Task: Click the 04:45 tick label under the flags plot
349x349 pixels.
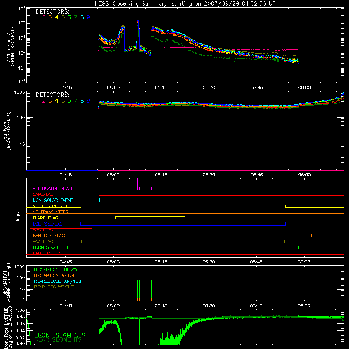Action: click(x=65, y=262)
